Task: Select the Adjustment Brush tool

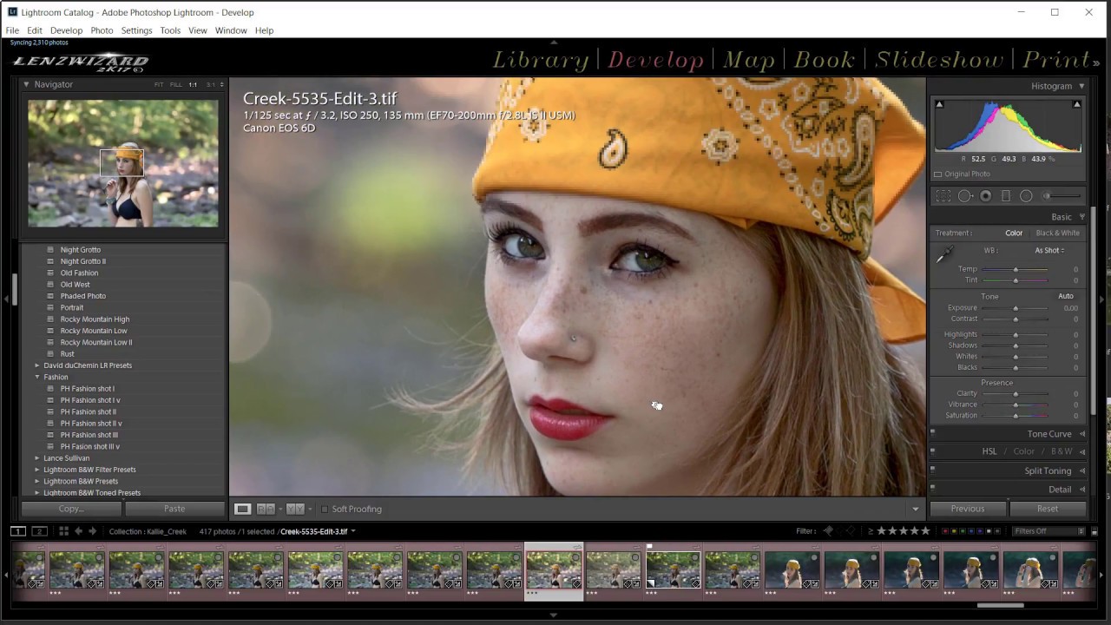Action: (1062, 196)
